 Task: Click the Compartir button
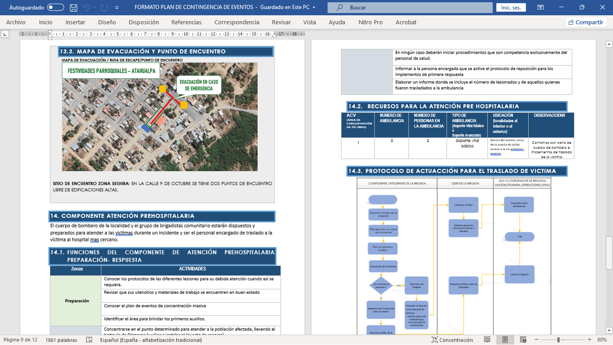click(586, 22)
